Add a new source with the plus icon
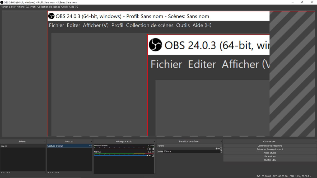This screenshot has width=317, height=178. [48, 173]
